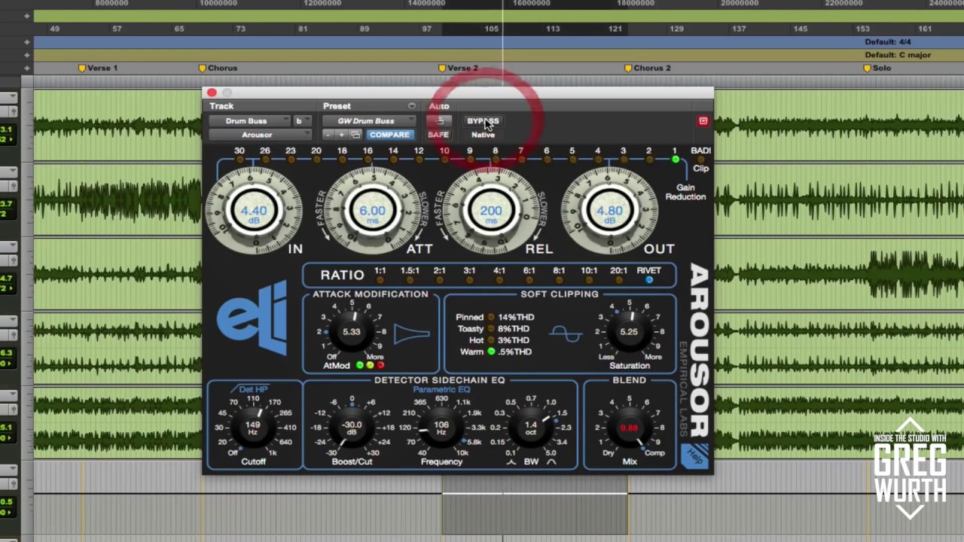Jump to the Verse 1 marker

tap(98, 68)
